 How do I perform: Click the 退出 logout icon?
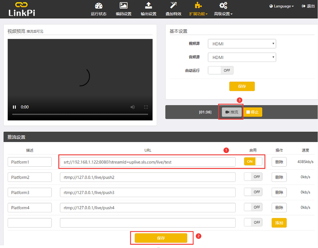(x=303, y=6)
